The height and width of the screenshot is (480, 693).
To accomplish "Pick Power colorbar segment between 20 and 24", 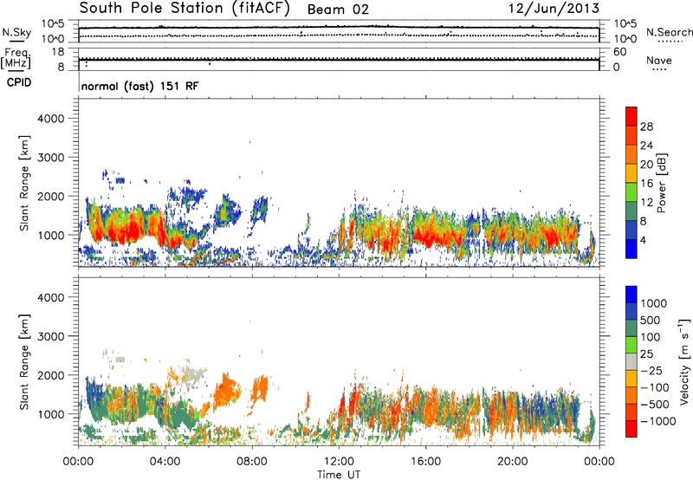I will click(631, 154).
